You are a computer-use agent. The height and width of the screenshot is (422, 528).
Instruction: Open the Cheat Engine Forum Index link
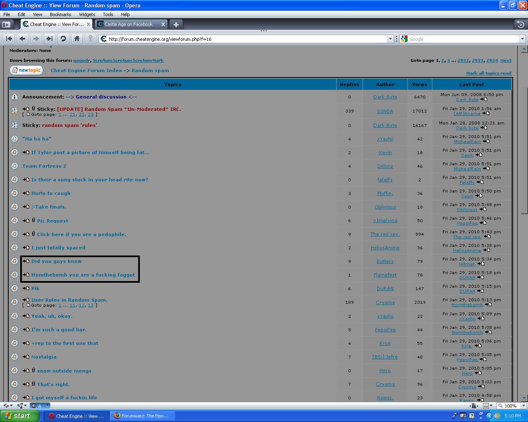pos(86,70)
